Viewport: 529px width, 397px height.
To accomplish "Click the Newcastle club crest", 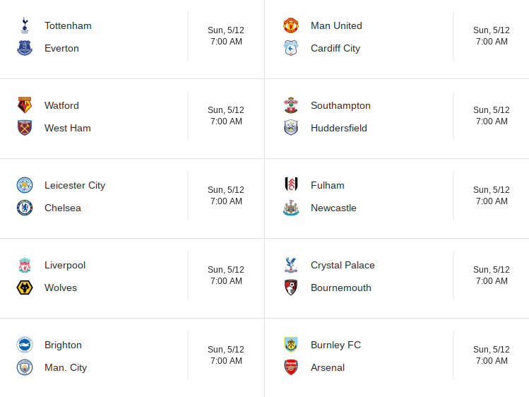I will click(291, 208).
